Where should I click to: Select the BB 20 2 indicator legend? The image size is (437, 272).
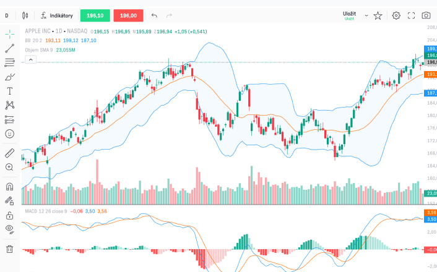click(x=33, y=41)
